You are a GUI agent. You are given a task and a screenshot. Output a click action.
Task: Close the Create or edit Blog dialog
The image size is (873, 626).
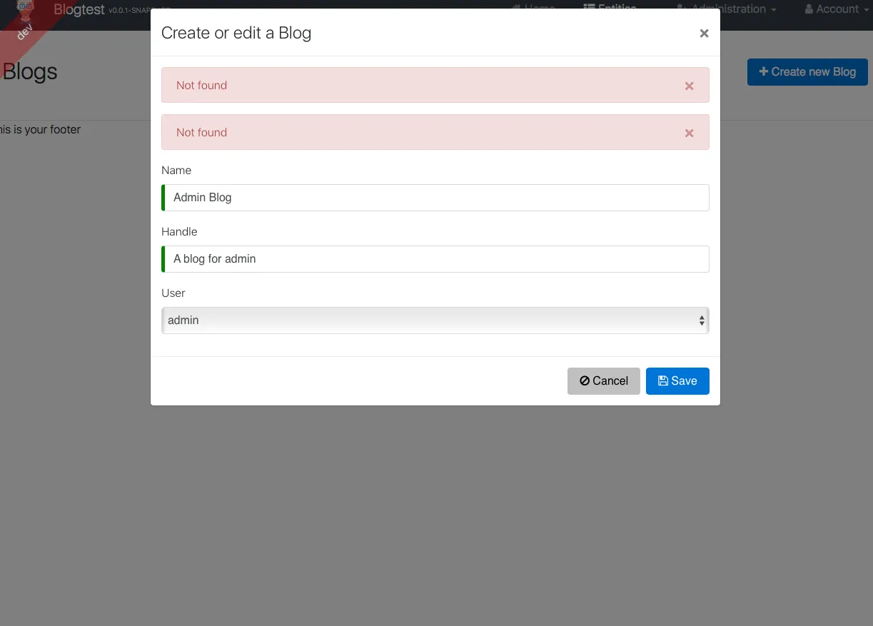click(704, 34)
